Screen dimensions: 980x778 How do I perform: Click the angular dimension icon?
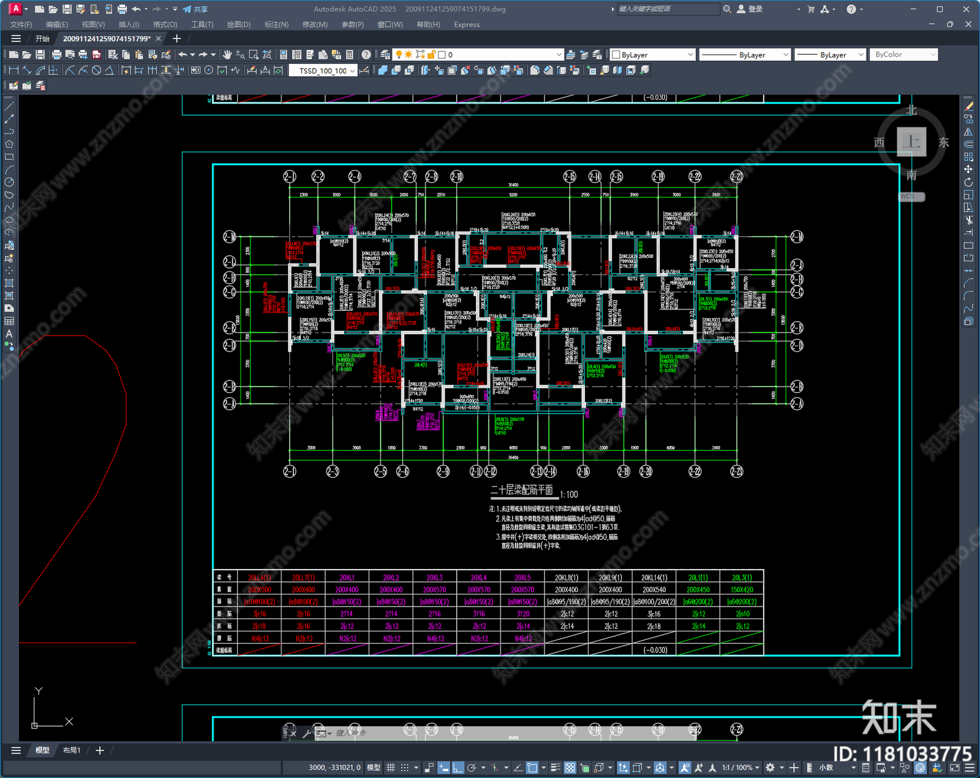(109, 70)
